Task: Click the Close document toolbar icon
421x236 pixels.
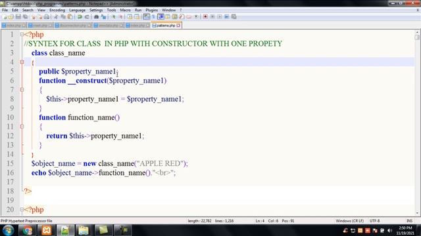Action: tap(34, 17)
